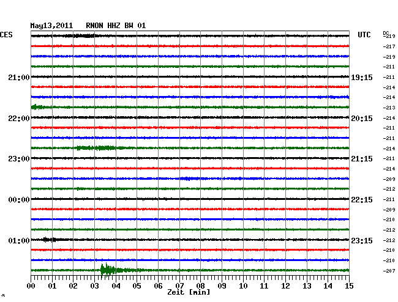Click the network code BW in header

pos(129,26)
